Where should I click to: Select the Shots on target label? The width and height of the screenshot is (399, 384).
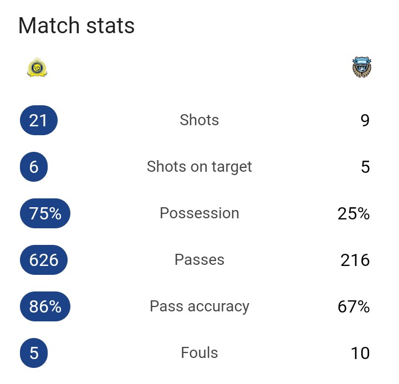click(x=199, y=167)
